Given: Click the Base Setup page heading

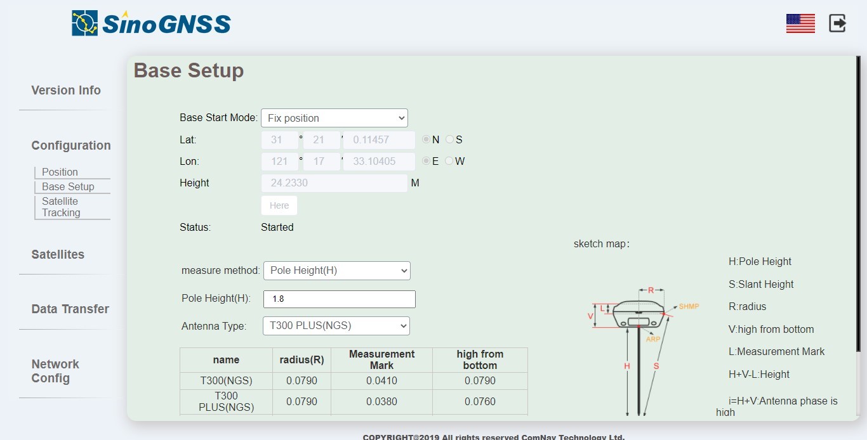Looking at the screenshot, I should point(189,70).
